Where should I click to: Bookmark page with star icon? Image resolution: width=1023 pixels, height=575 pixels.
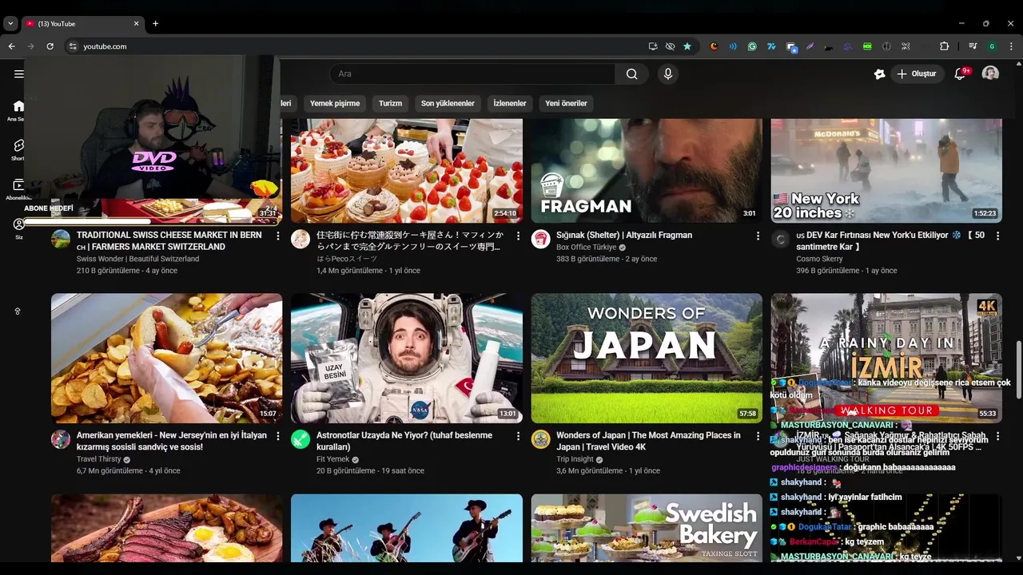click(687, 46)
